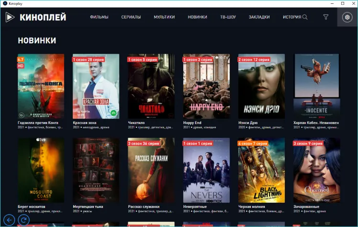This screenshot has width=358, height=227.
Task: Open the Mosquito Coast poster
Action: coord(41,170)
